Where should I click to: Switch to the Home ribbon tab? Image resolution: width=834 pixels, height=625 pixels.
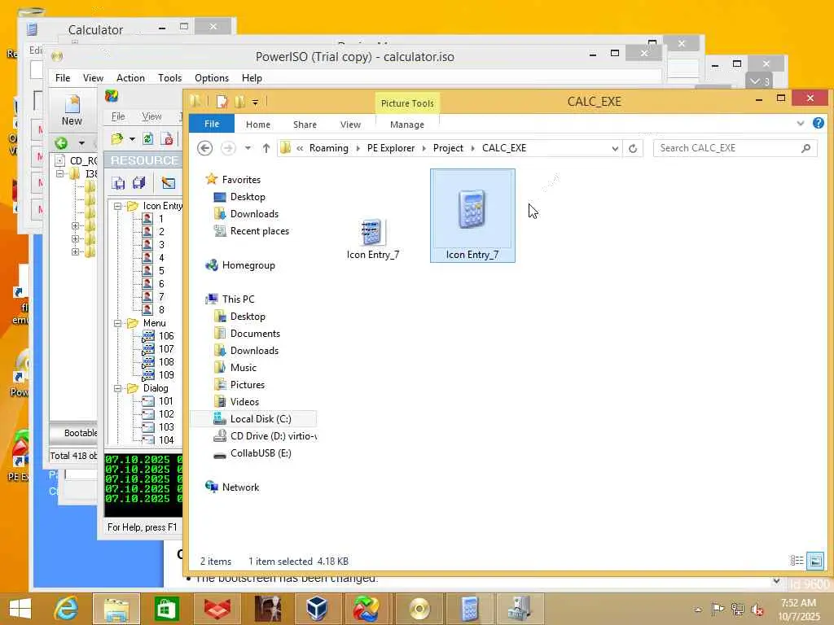(258, 125)
